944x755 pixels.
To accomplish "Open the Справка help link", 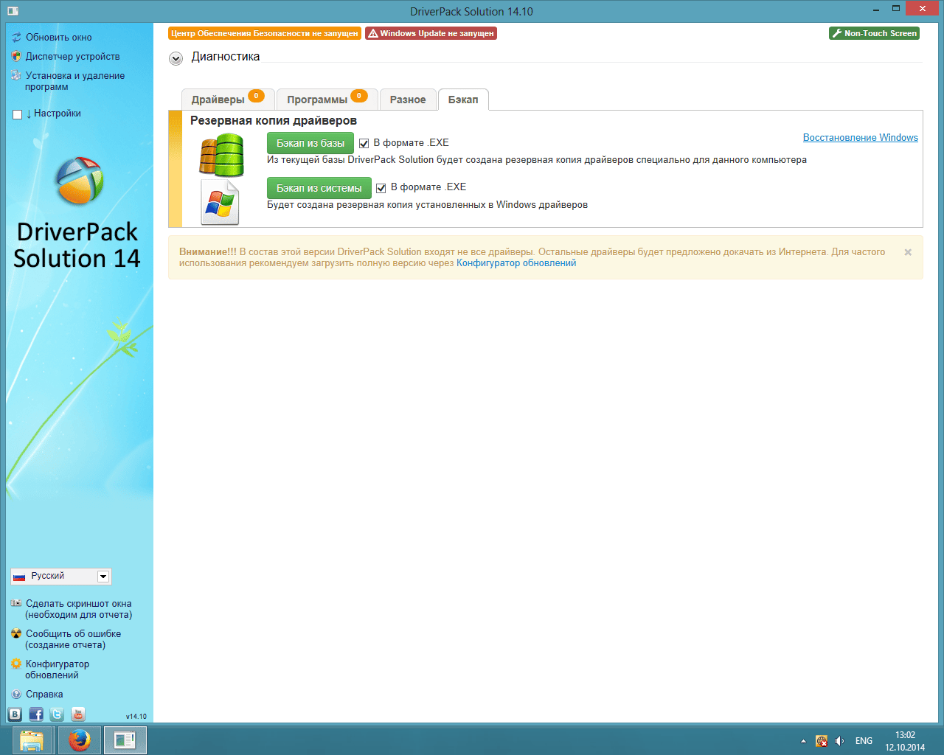I will pyautogui.click(x=44, y=694).
